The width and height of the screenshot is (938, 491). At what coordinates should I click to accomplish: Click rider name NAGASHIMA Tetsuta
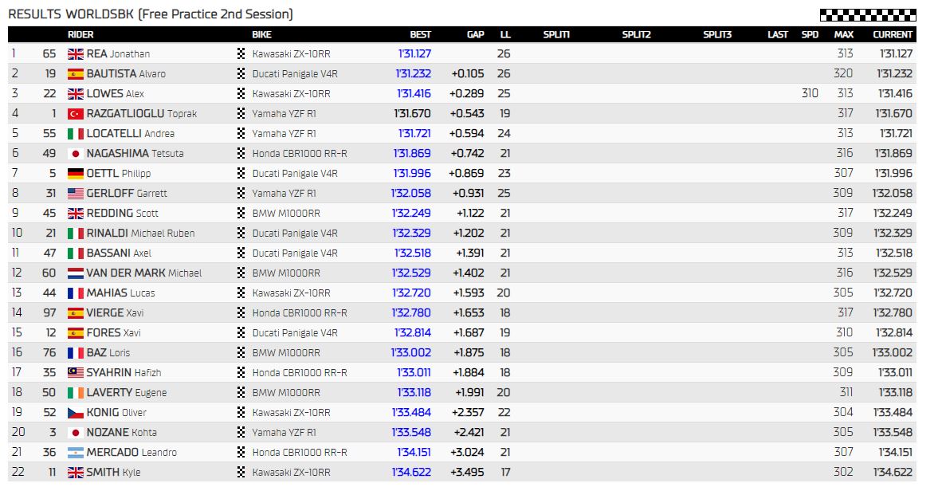pyautogui.click(x=135, y=154)
